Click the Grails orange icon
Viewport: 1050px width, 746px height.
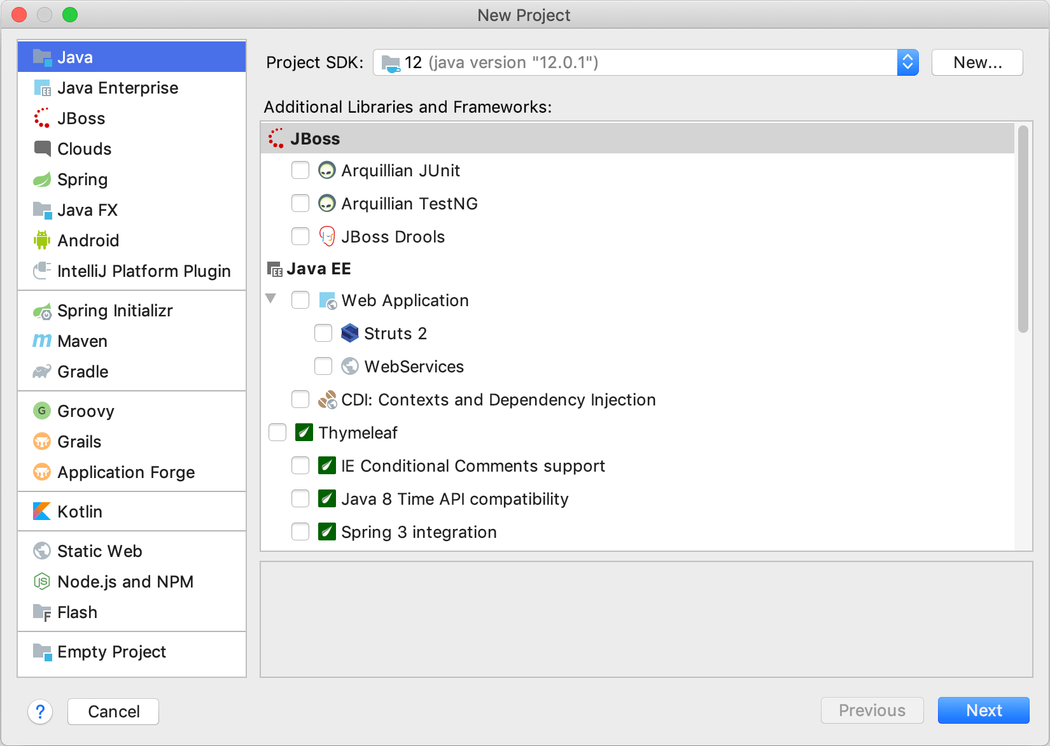click(x=42, y=442)
